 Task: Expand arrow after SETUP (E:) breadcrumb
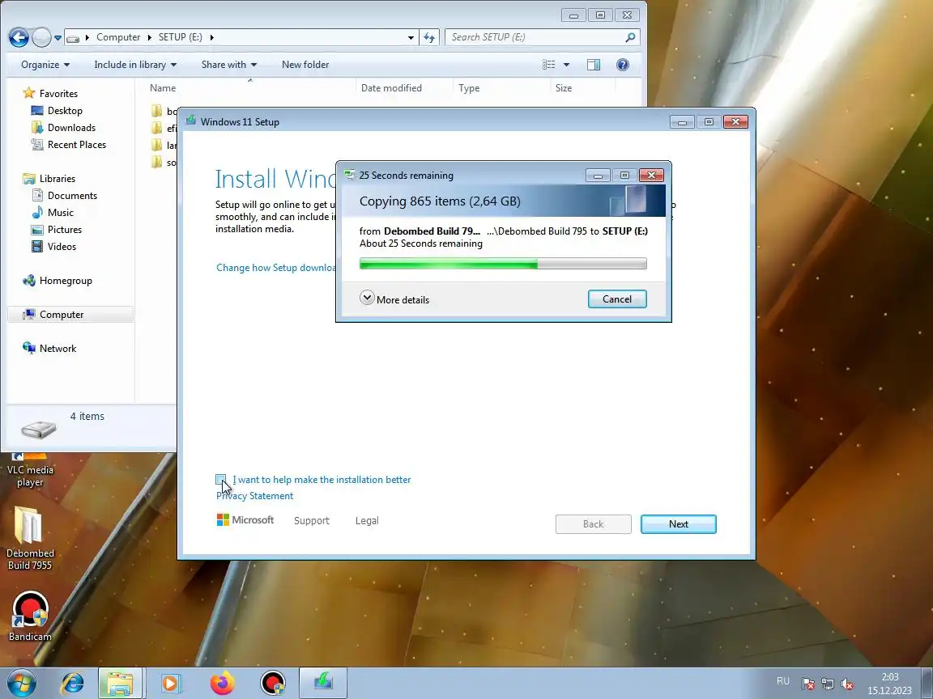pyautogui.click(x=211, y=37)
